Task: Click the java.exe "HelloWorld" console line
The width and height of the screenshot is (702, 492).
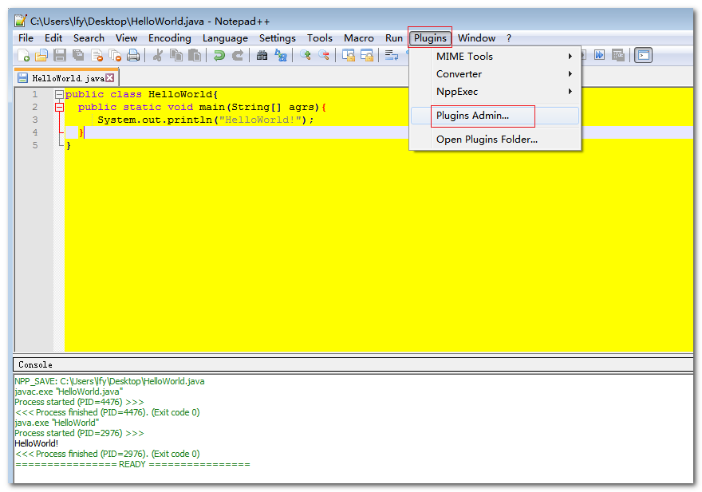Action: (x=57, y=423)
